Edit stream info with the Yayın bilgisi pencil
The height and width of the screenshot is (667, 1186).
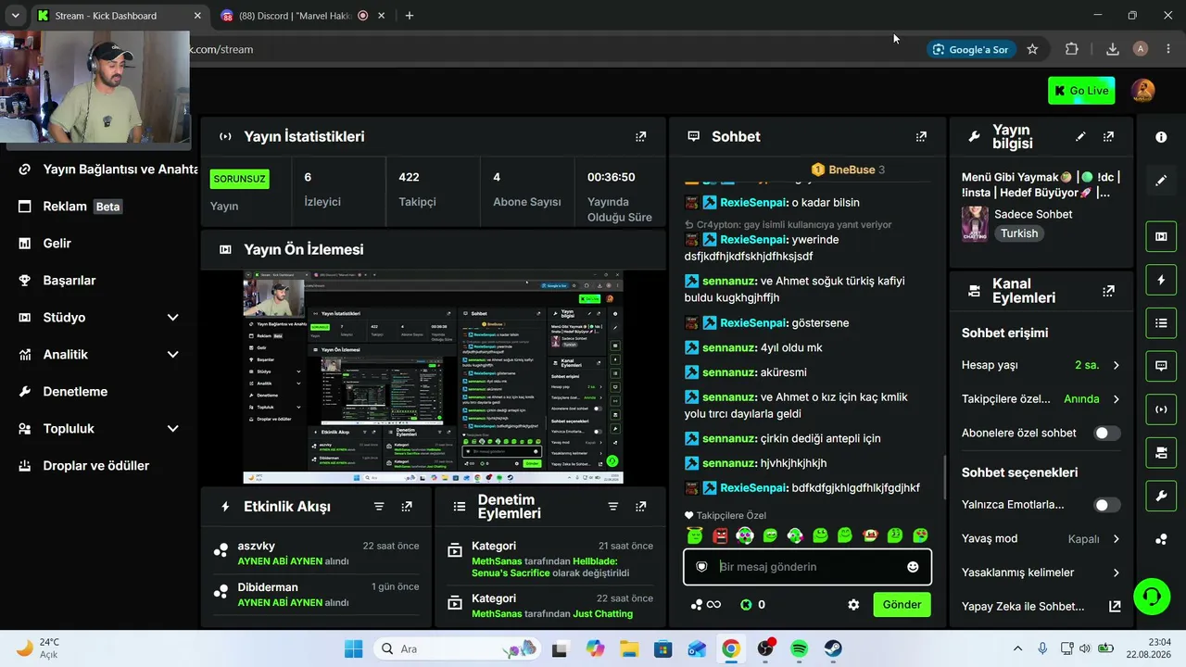click(x=1080, y=136)
